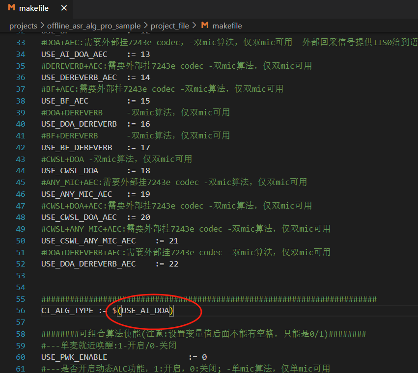Click line number 56 in the gutter
The image size is (418, 373).
[x=20, y=311]
